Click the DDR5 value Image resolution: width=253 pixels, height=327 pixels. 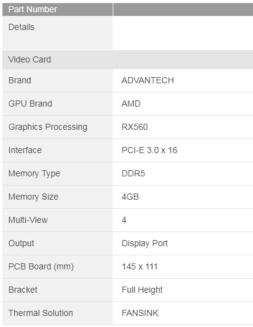click(134, 174)
